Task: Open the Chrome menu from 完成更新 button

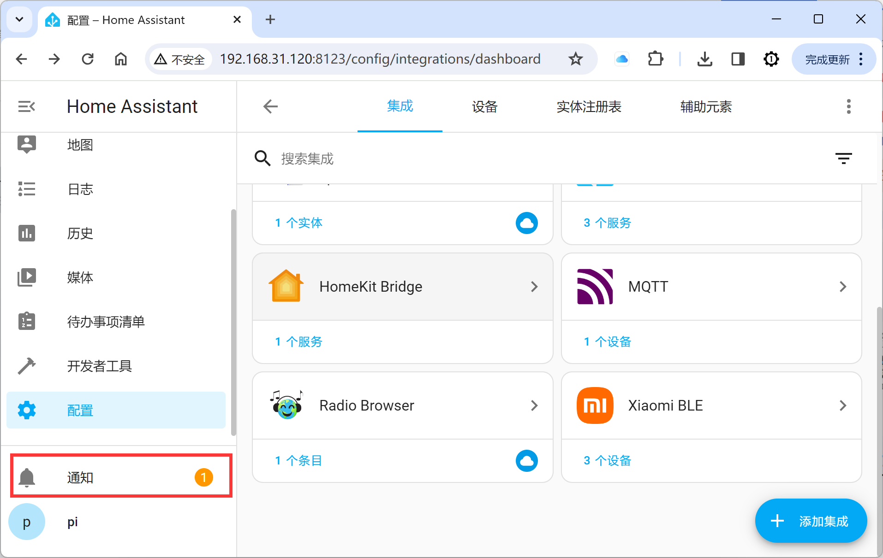Action: pyautogui.click(x=833, y=59)
